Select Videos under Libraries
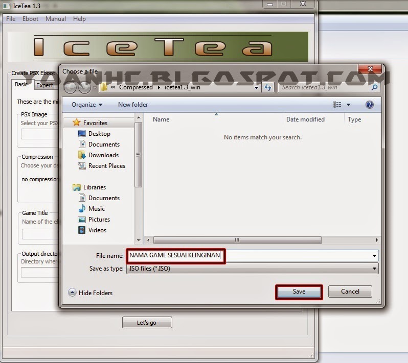 (x=97, y=230)
